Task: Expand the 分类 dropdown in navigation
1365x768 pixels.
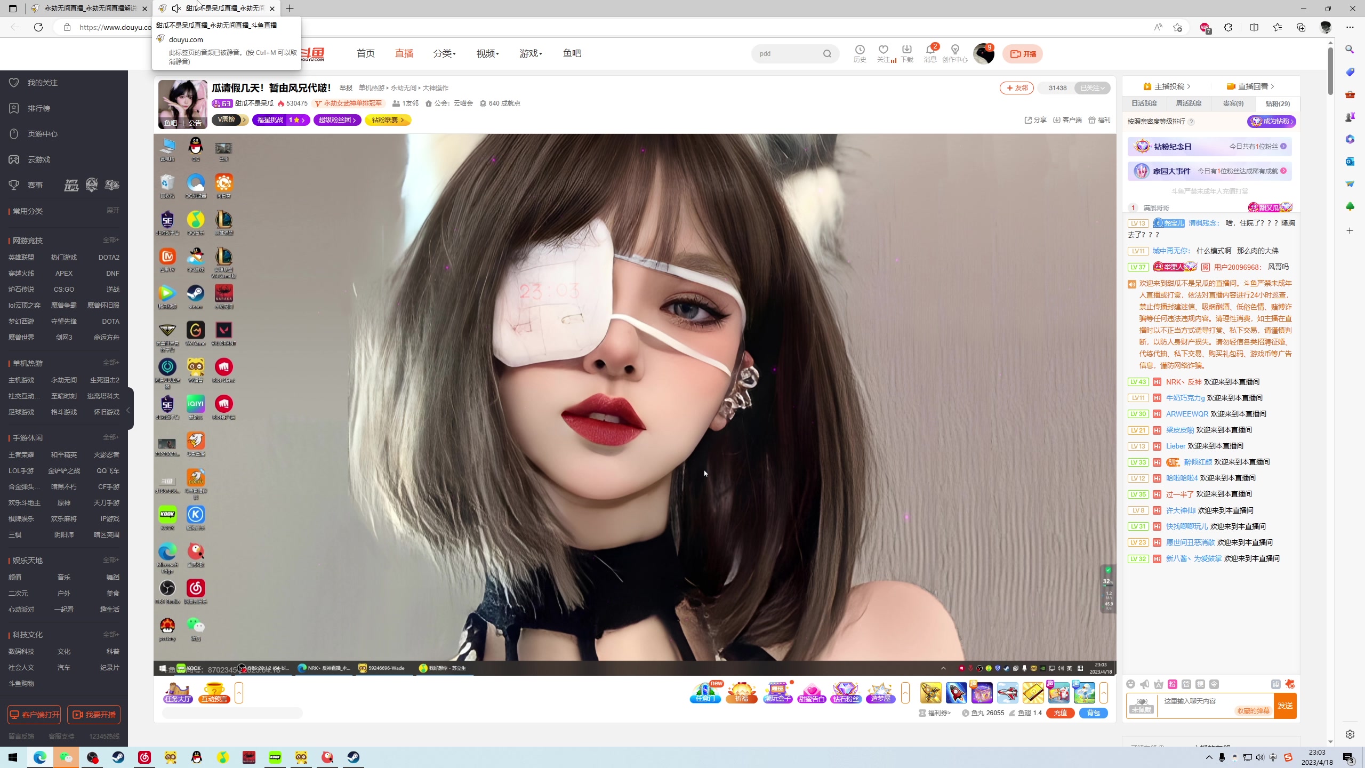Action: [444, 53]
